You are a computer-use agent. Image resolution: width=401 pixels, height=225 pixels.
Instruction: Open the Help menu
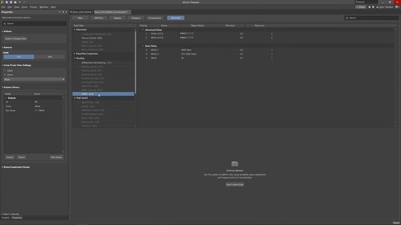pyautogui.click(x=53, y=7)
